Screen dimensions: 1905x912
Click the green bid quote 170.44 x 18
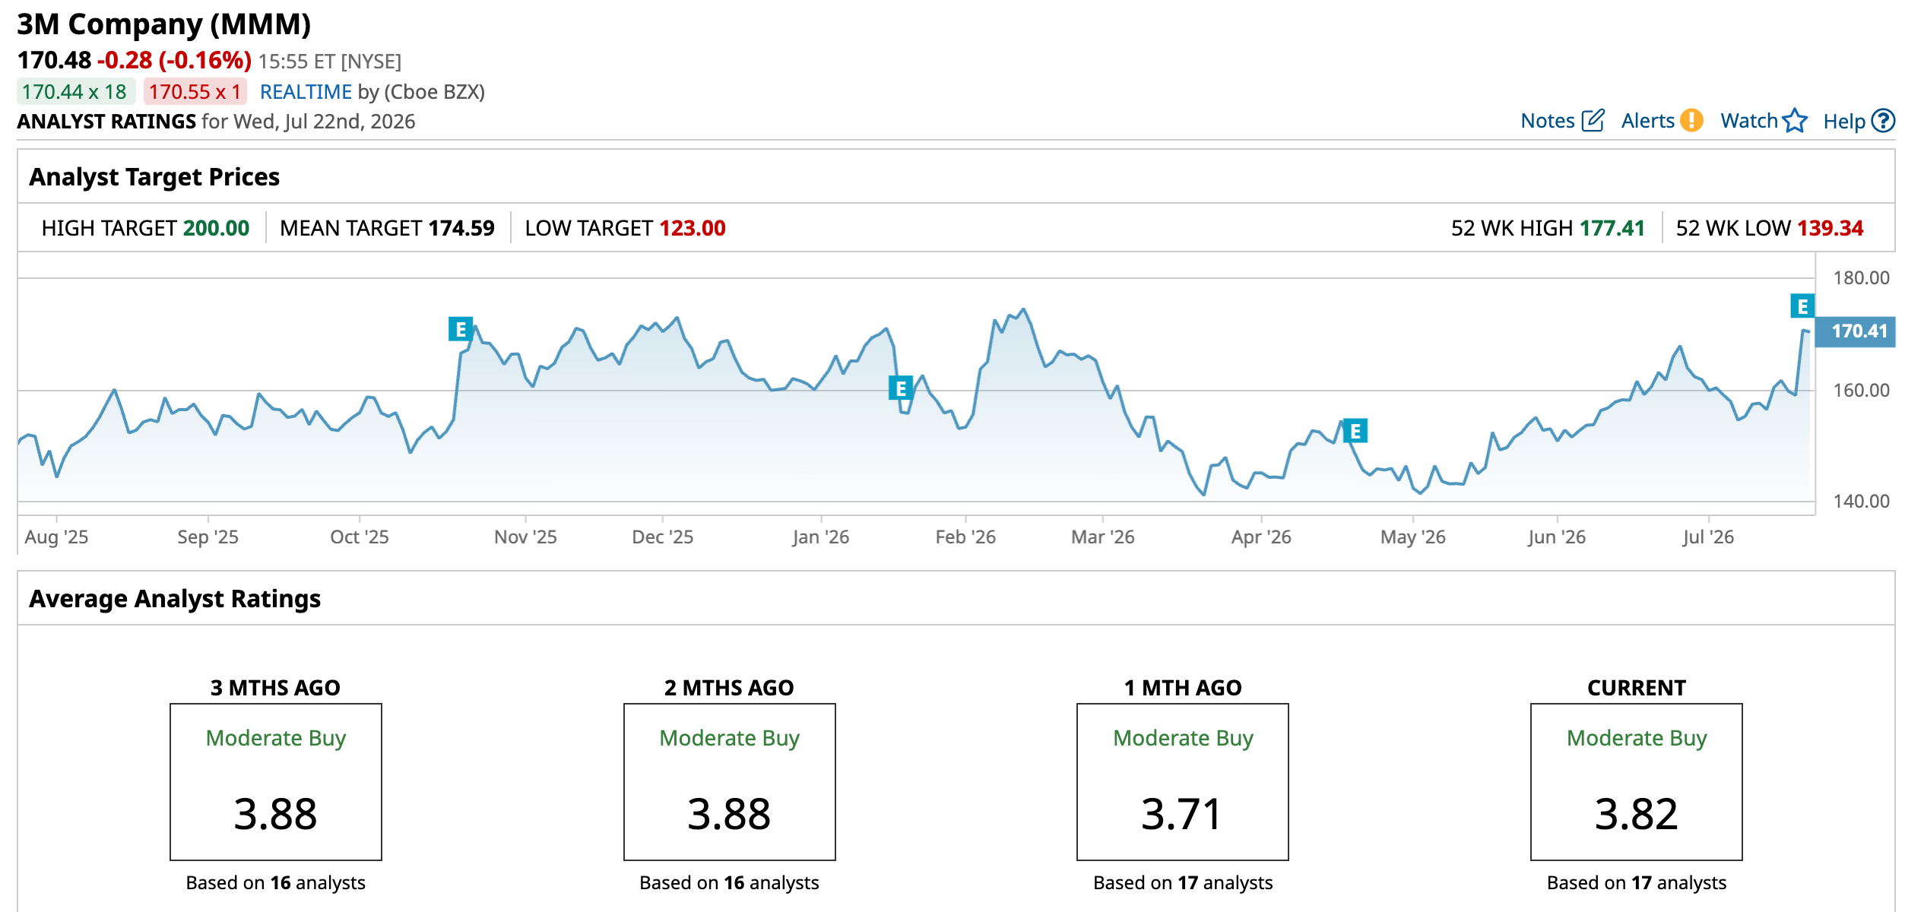pyautogui.click(x=75, y=92)
